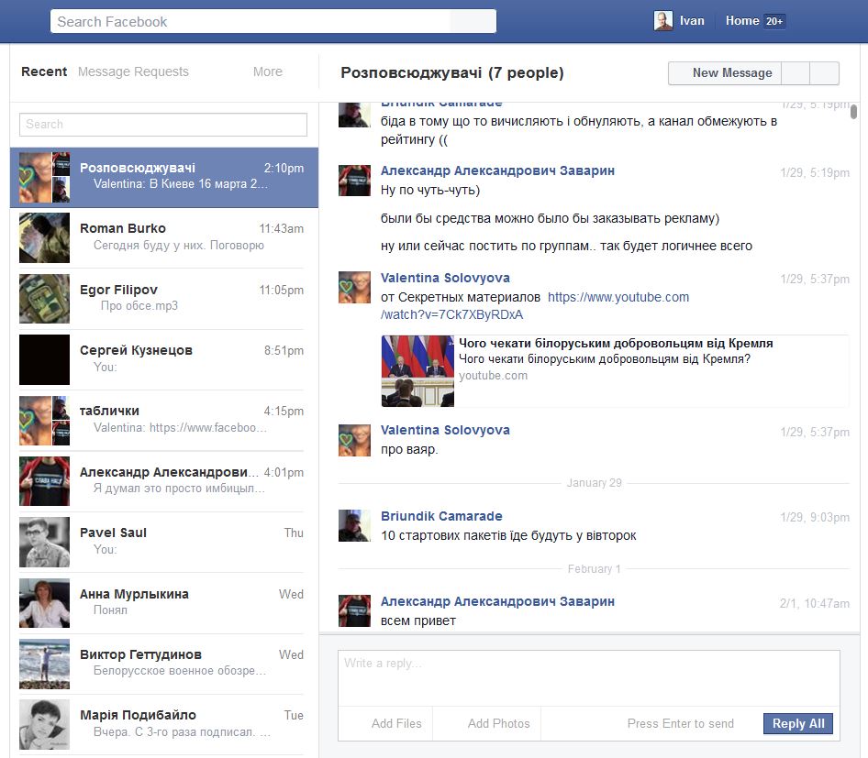Screen dimensions: 868x758
Task: Click Add Files below reply box
Action: point(396,723)
